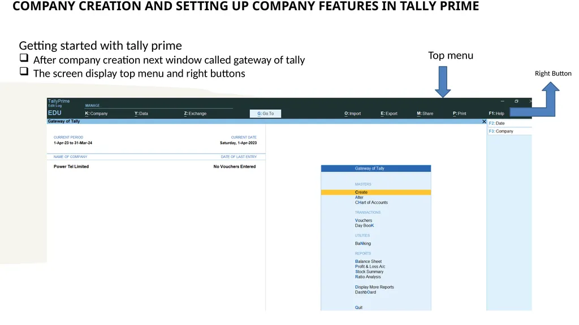Minimize the TallyPrime window
Image resolution: width=579 pixels, height=325 pixels.
[x=502, y=101]
